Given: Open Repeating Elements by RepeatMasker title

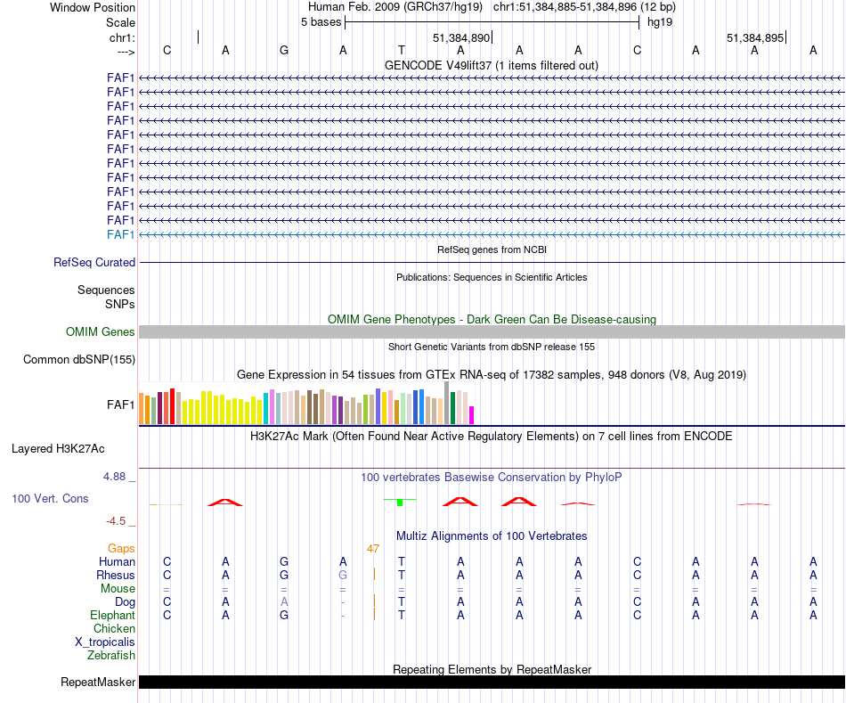Looking at the screenshot, I should (x=492, y=669).
